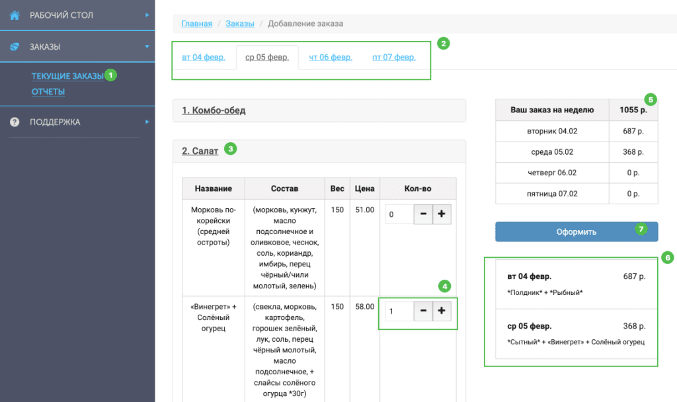Click the home icon beside Рабочий стол
Viewport: 677px width, 402px height.
[x=15, y=15]
